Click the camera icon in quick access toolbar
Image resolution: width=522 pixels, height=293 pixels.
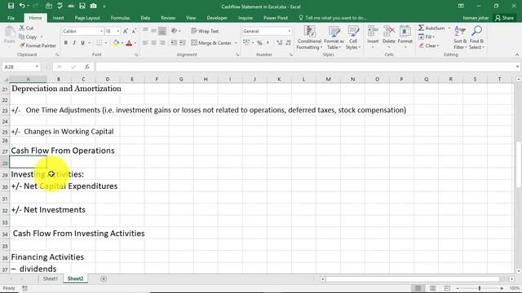(93, 6)
